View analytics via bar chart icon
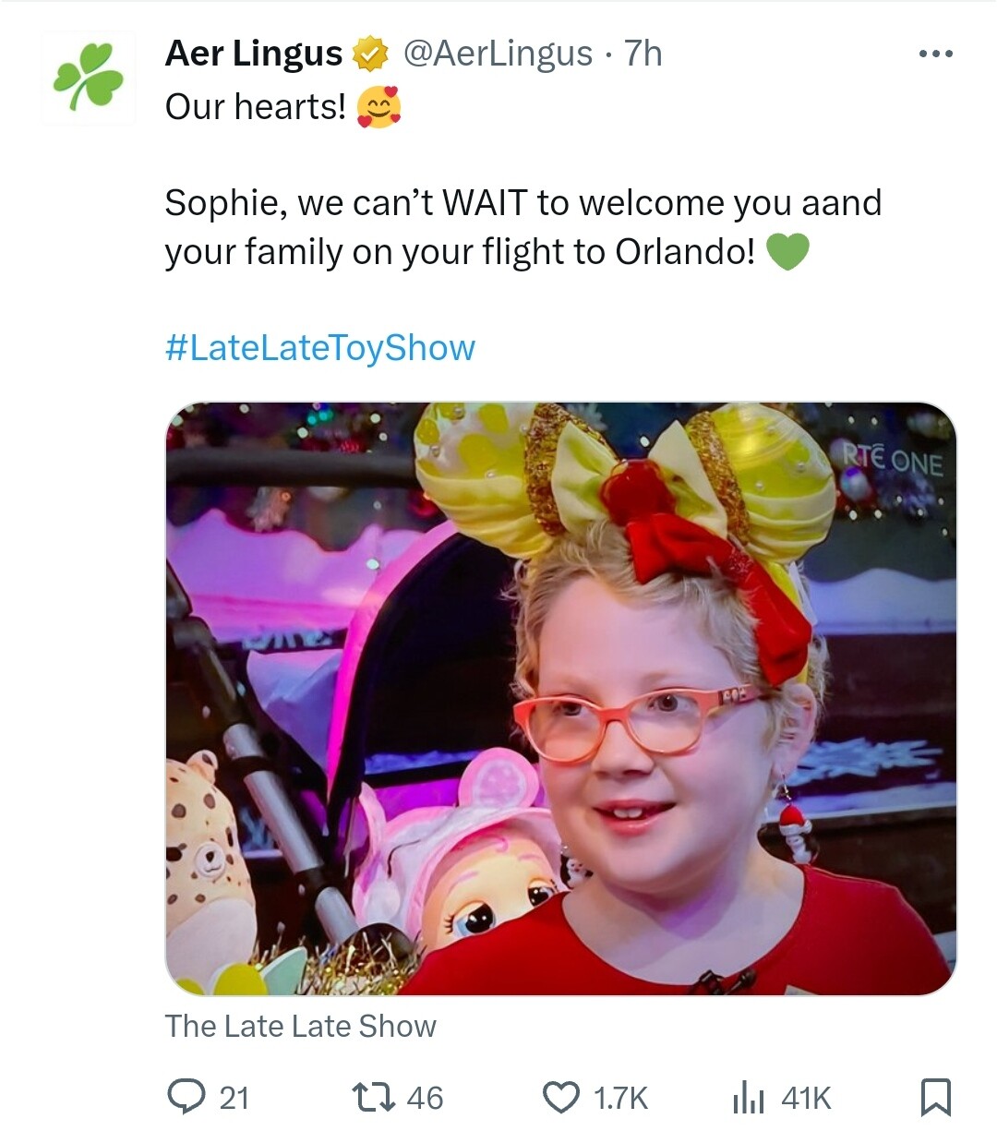The width and height of the screenshot is (997, 1143). [x=748, y=1097]
